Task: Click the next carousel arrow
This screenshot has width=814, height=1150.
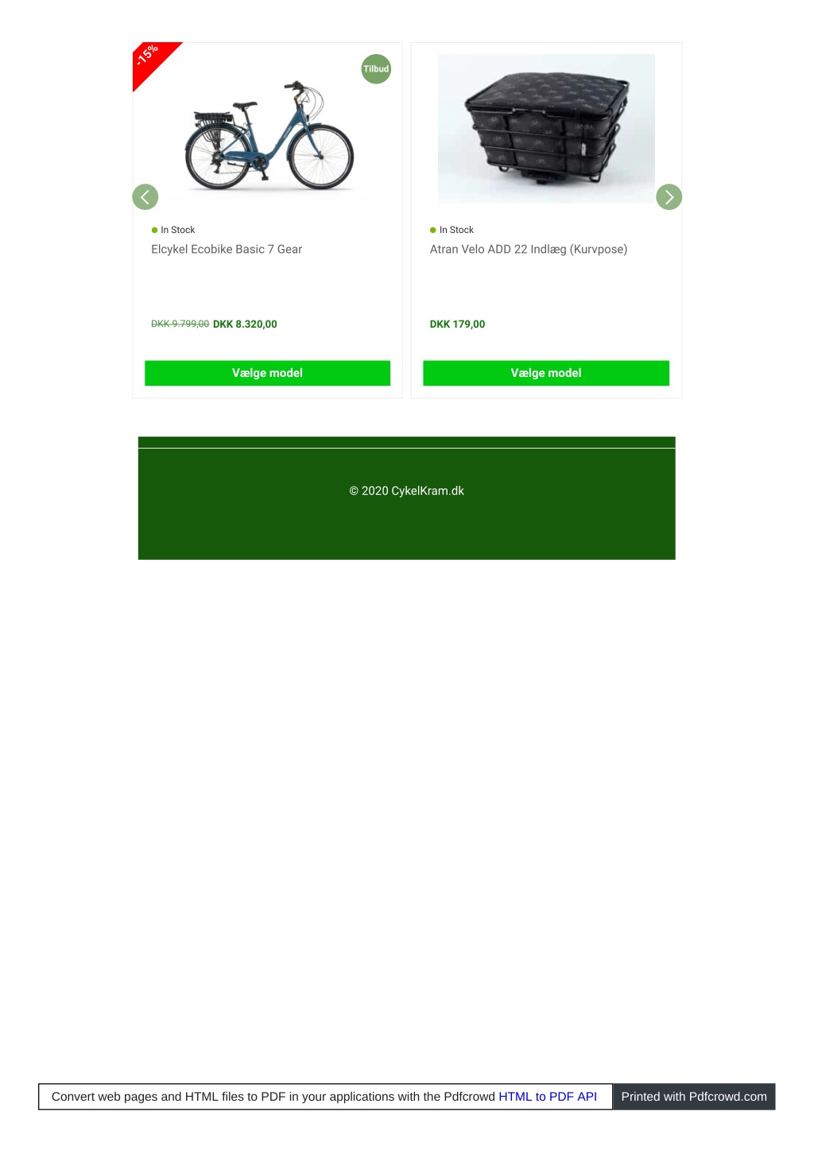Action: (669, 196)
